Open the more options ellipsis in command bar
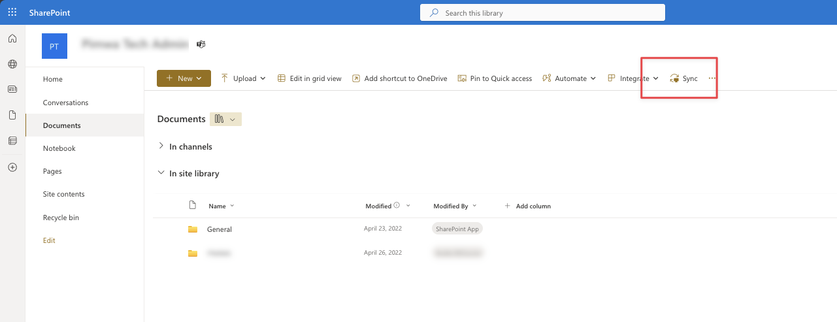Image resolution: width=837 pixels, height=322 pixels. point(712,78)
